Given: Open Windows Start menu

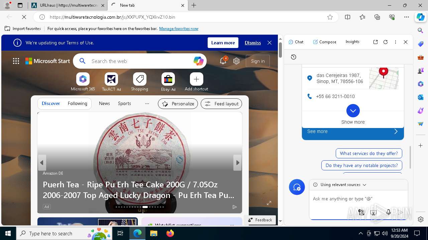Looking at the screenshot, I should tap(8, 233).
